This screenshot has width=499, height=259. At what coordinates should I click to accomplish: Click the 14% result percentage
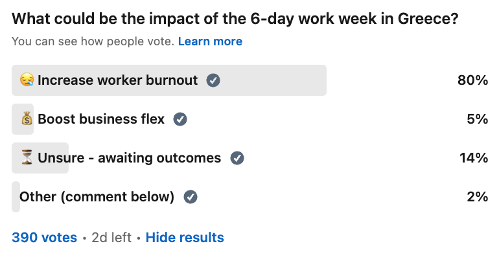pyautogui.click(x=474, y=158)
